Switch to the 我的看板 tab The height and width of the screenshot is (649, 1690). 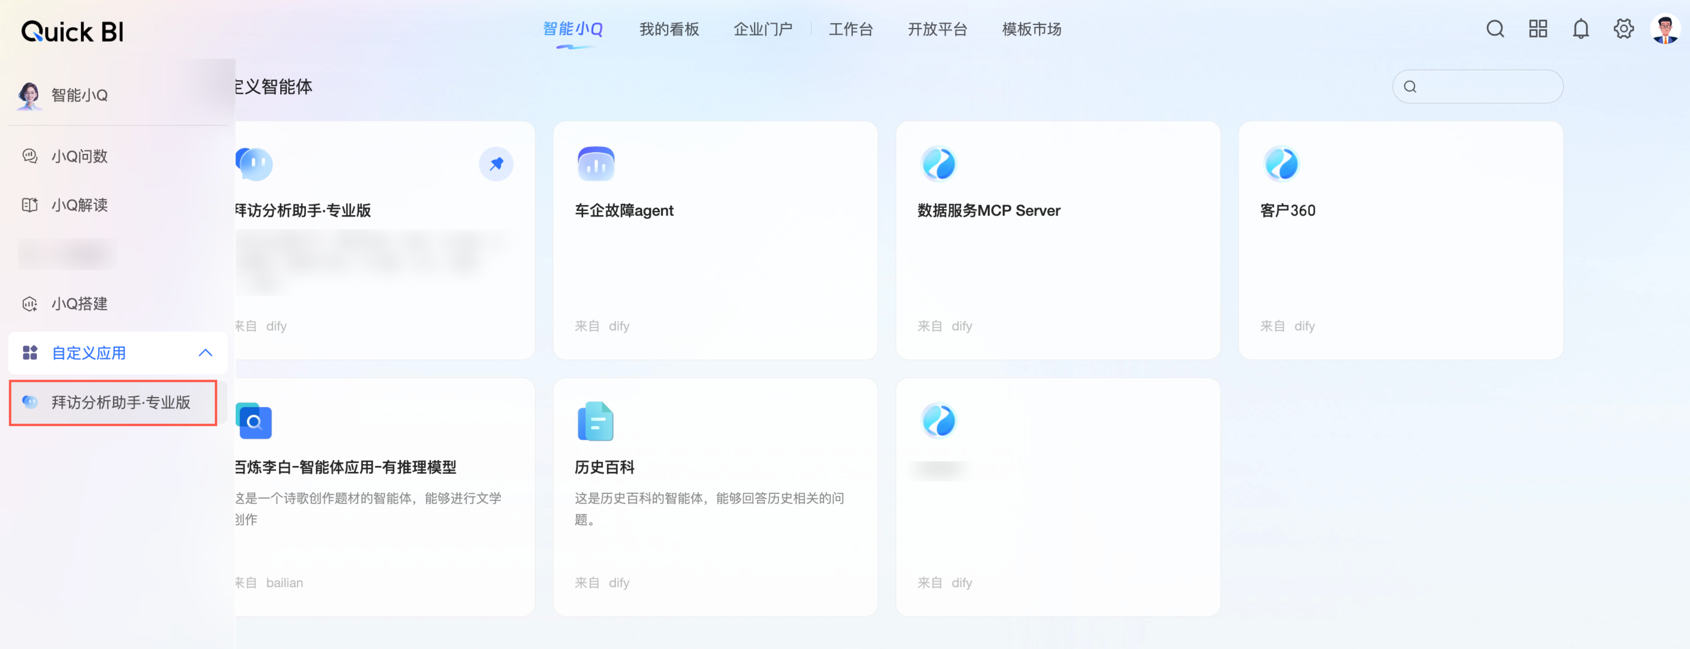pyautogui.click(x=669, y=29)
